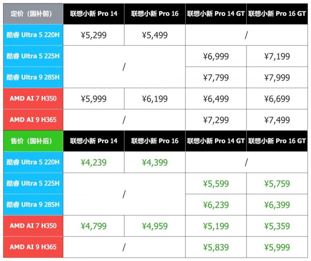Select the ¥5,499 price cell
The width and height of the screenshot is (311, 261).
point(155,35)
